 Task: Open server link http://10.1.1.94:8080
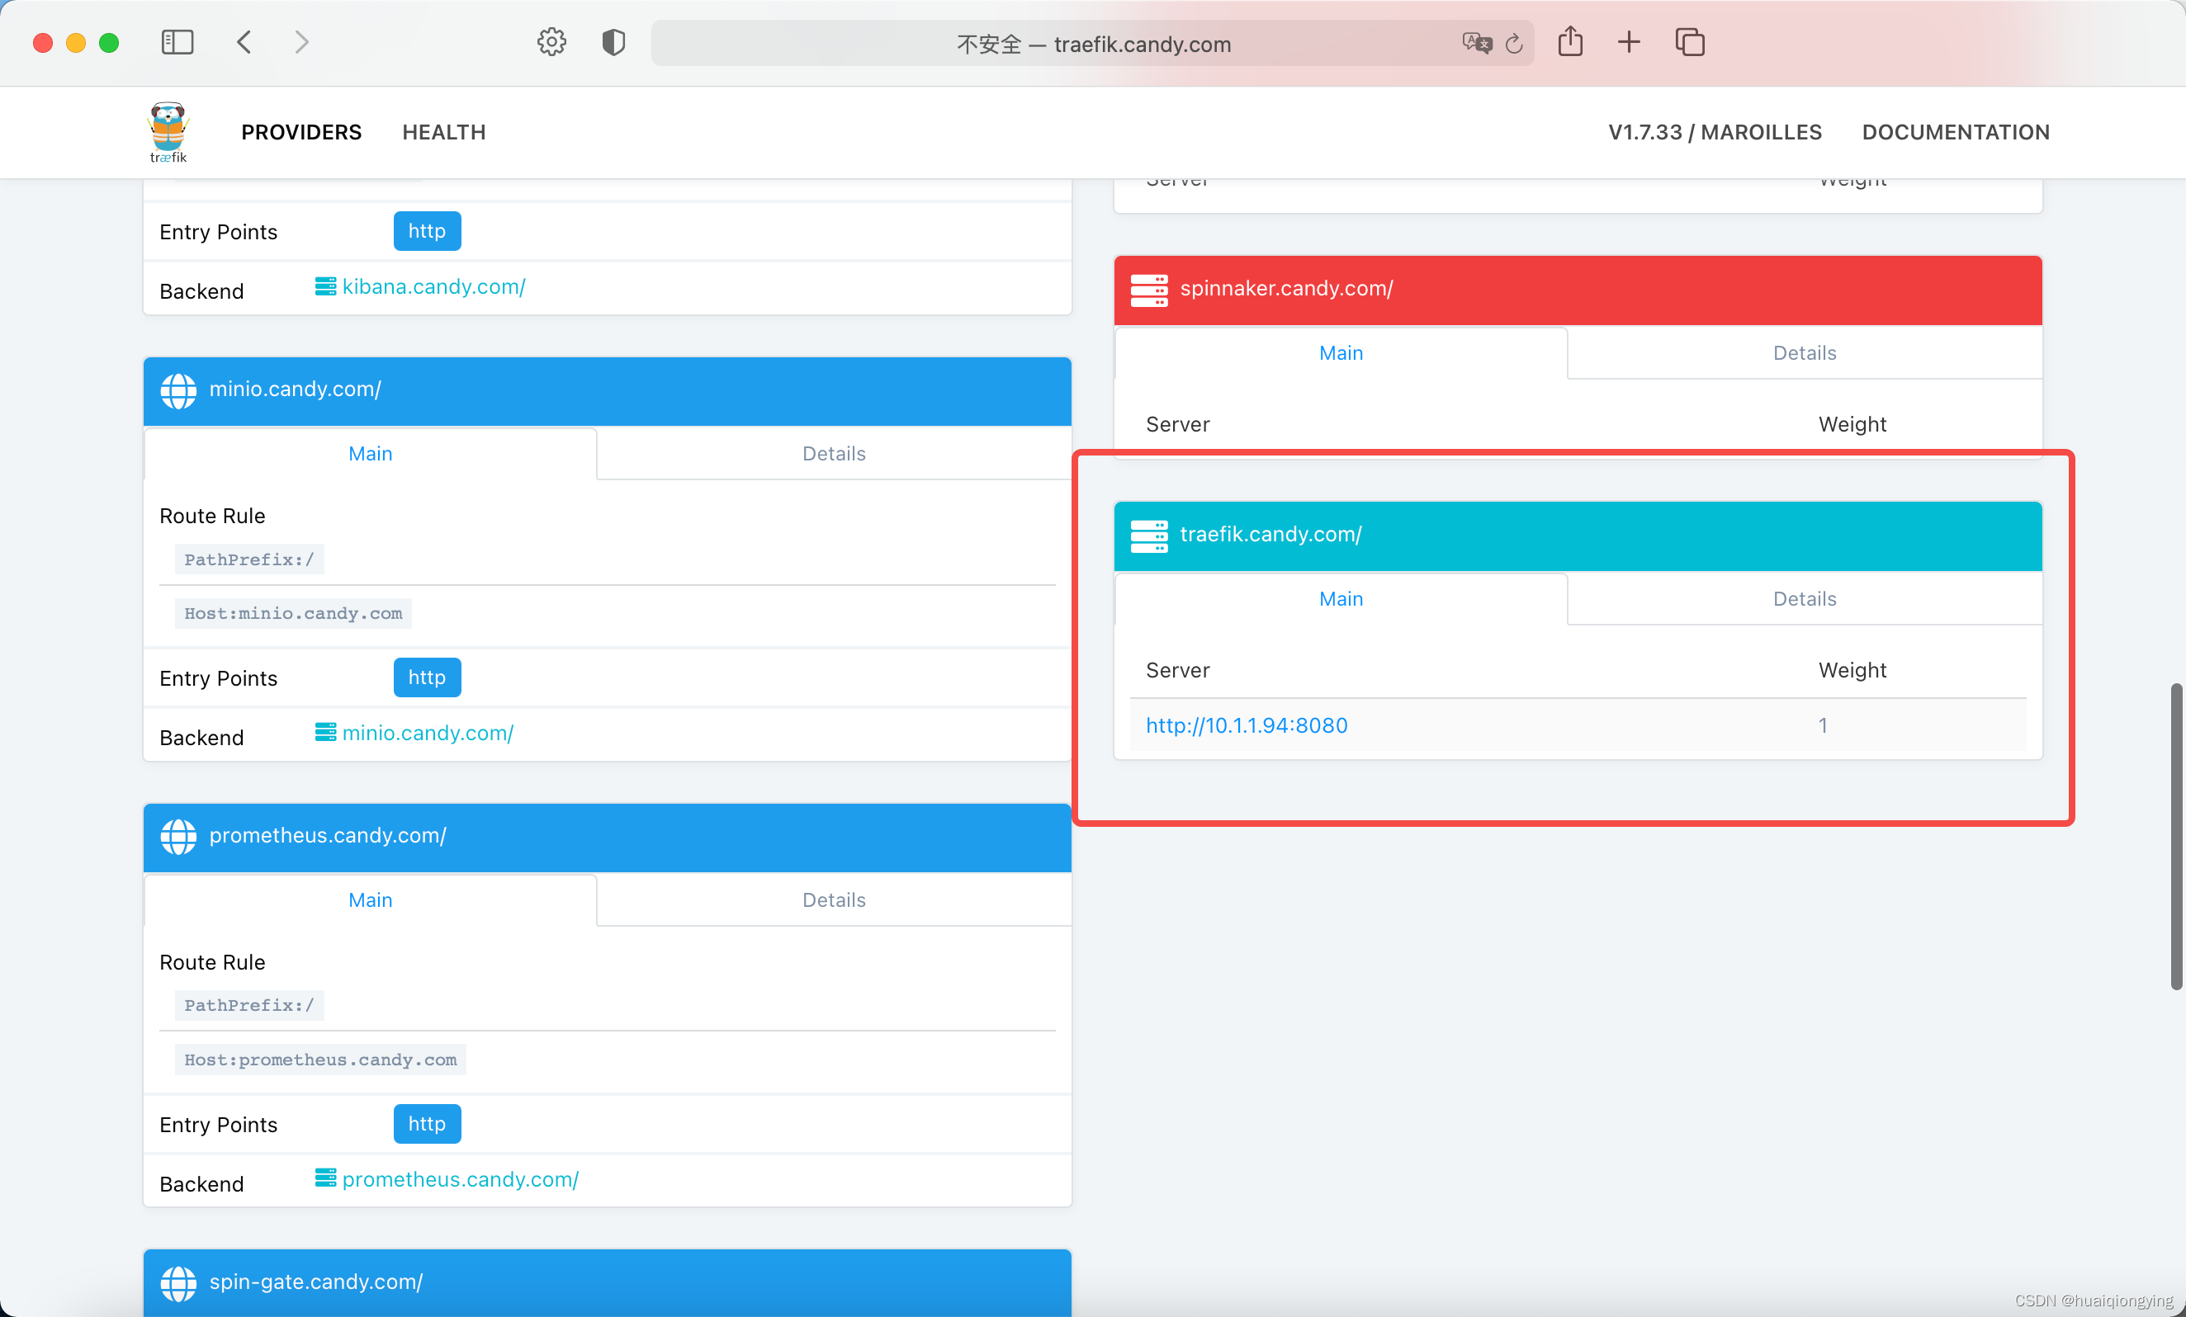pos(1247,725)
